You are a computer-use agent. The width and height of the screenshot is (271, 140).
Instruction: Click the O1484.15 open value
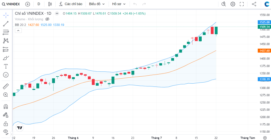70,13
